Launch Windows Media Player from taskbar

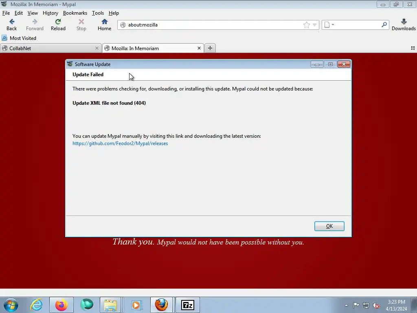(x=136, y=305)
